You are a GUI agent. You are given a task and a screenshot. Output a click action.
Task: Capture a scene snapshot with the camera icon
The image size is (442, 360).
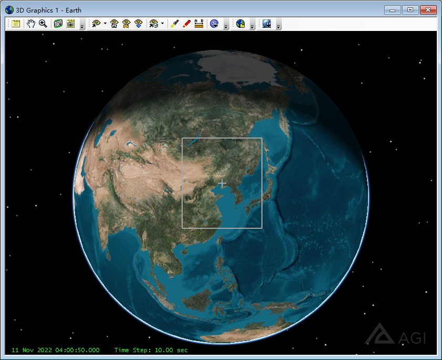pos(58,24)
